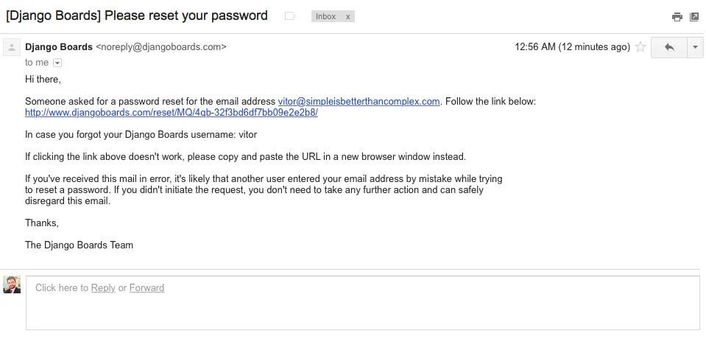Click the sender's avatar icon
This screenshot has height=339, width=706.
click(x=12, y=48)
